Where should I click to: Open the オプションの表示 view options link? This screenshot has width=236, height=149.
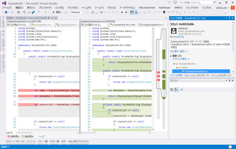[181, 59]
